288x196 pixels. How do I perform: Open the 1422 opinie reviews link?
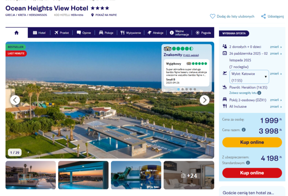[191, 55]
